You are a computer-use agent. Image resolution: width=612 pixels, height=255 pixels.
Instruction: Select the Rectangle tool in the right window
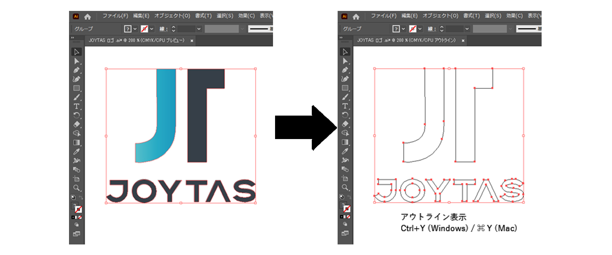(x=345, y=88)
